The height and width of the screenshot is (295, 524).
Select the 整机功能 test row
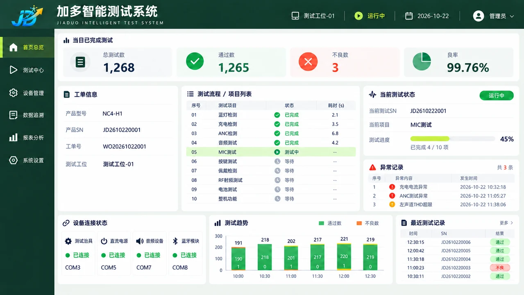pos(271,199)
